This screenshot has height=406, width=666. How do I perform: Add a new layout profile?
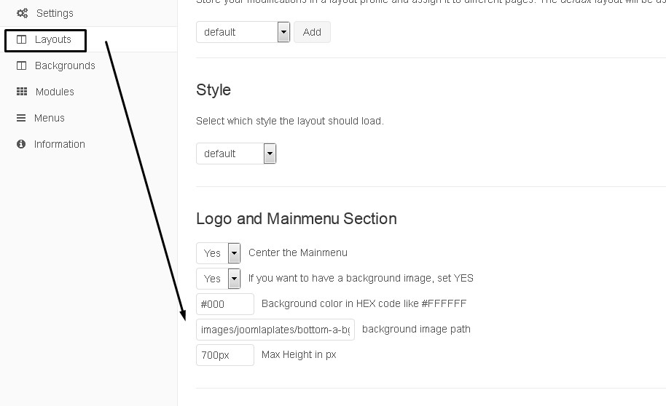[312, 32]
